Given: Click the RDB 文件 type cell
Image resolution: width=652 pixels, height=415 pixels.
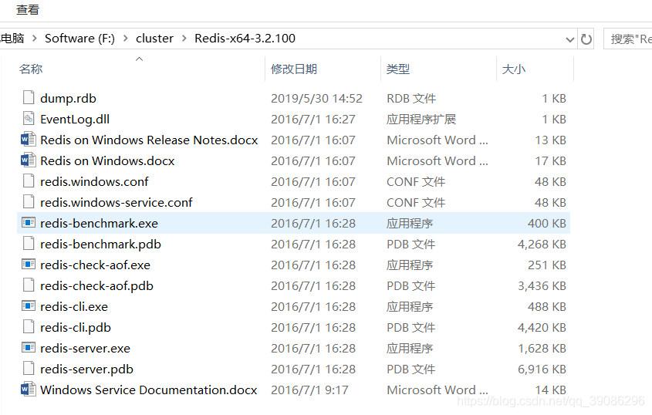Looking at the screenshot, I should 411,99.
